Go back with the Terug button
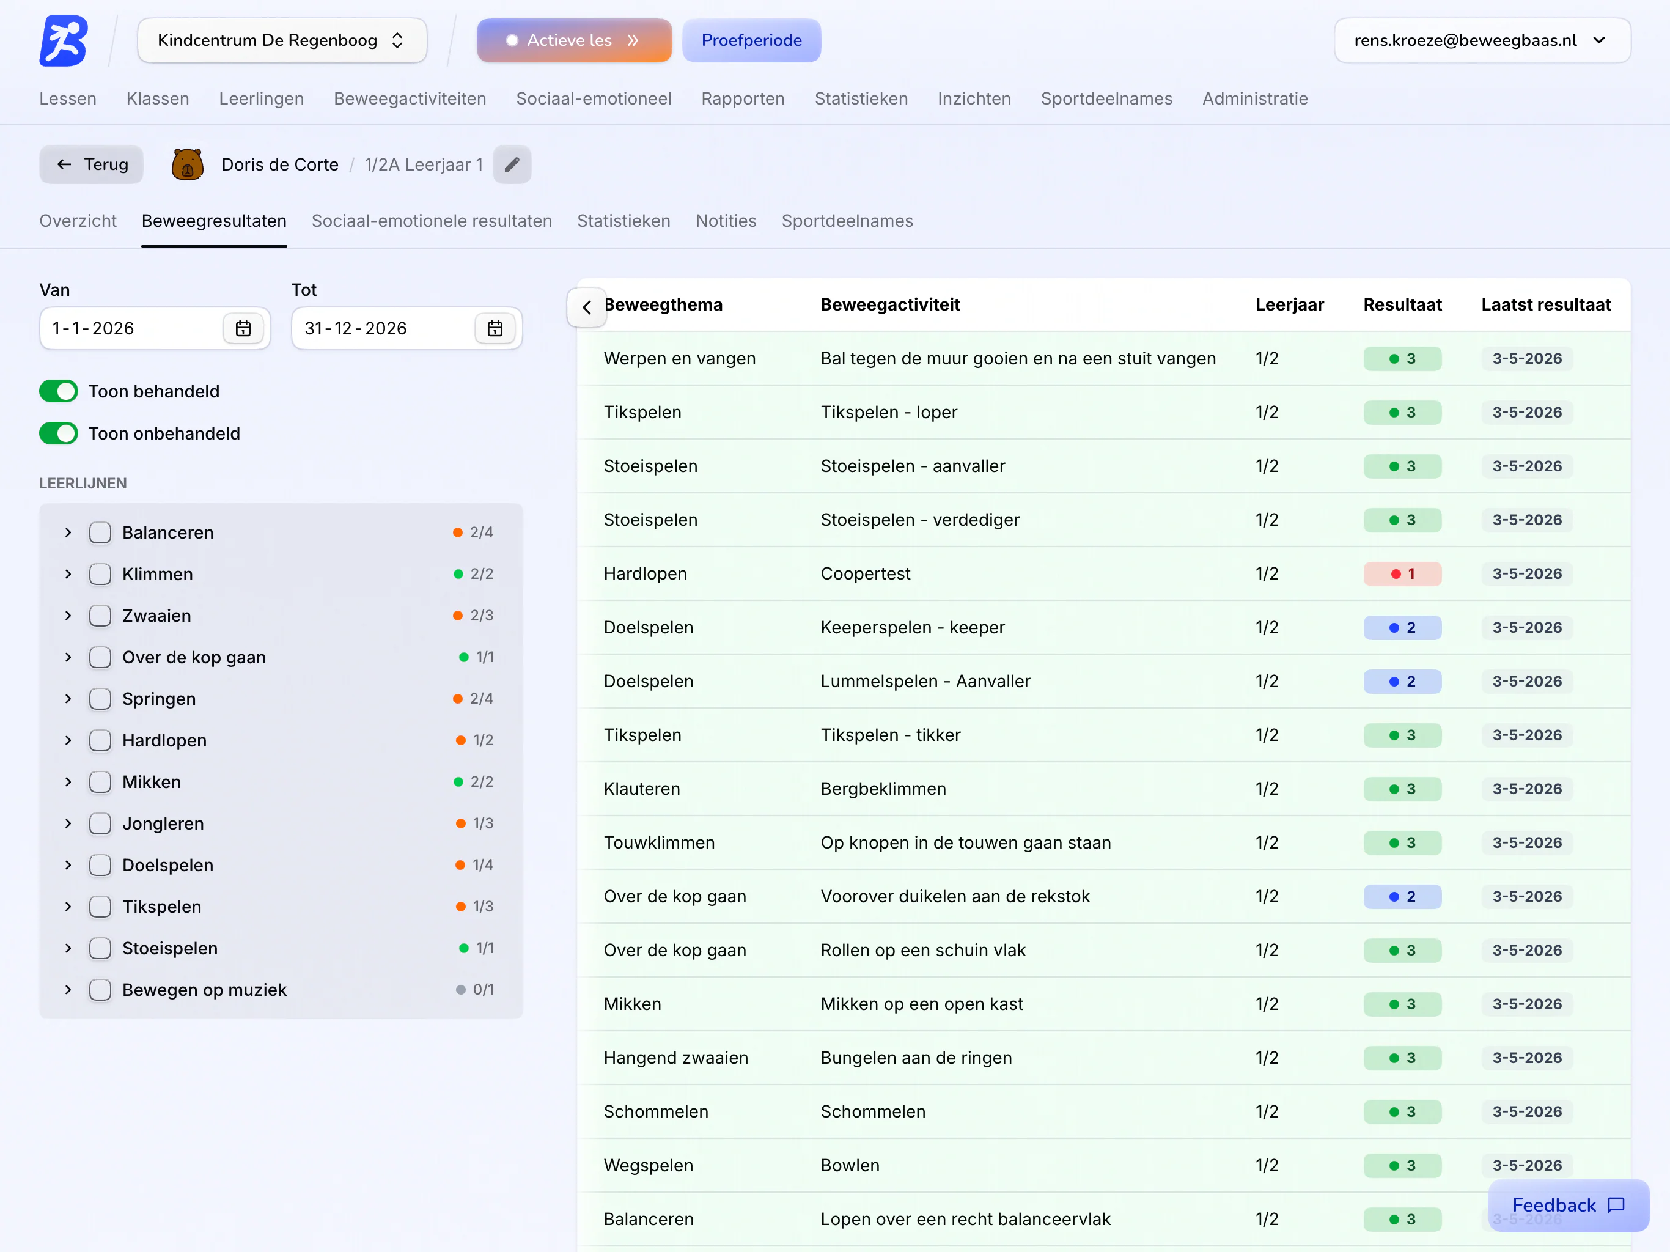This screenshot has height=1252, width=1670. coord(91,164)
